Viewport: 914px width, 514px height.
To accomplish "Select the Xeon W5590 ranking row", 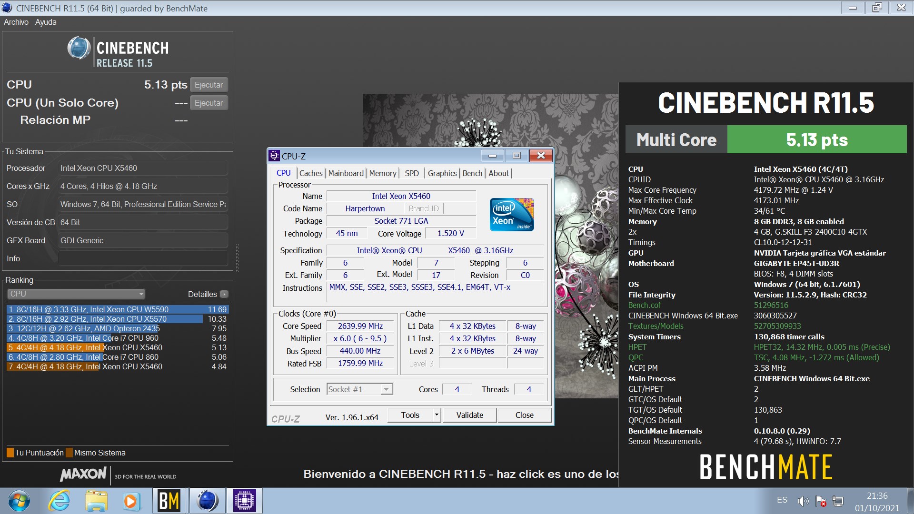I will coord(118,309).
